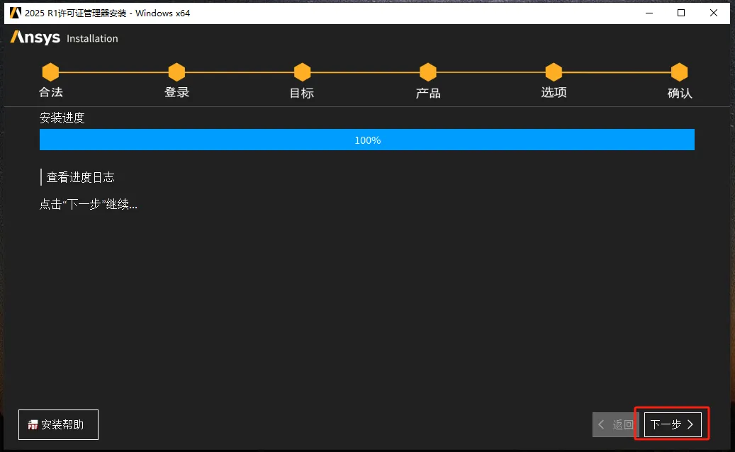Click the 目标 step hexagon
The width and height of the screenshot is (735, 452).
(x=303, y=72)
